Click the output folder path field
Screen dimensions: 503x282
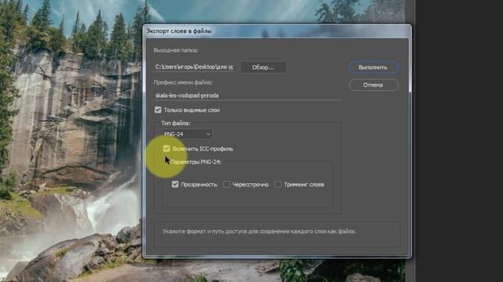click(194, 67)
